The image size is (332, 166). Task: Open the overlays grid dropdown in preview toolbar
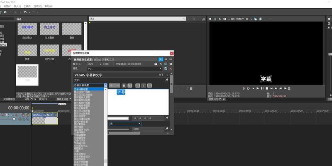tap(251, 19)
